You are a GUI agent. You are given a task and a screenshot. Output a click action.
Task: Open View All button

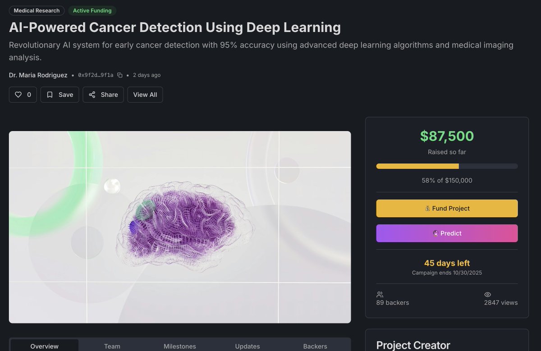(145, 95)
